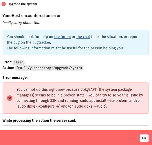Screen dimensions: 152x145
Task: Click the red X error icon
Action: (10, 98)
